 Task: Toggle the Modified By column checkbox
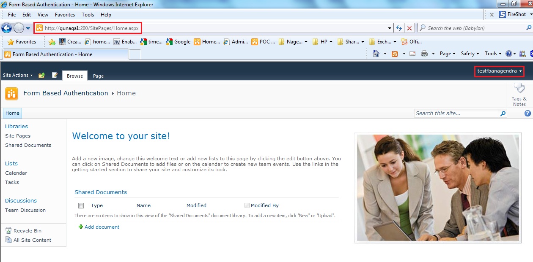tap(247, 205)
